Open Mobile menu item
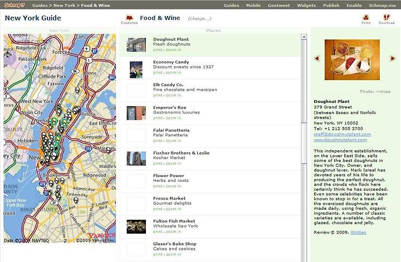The image size is (401, 262). tap(253, 5)
